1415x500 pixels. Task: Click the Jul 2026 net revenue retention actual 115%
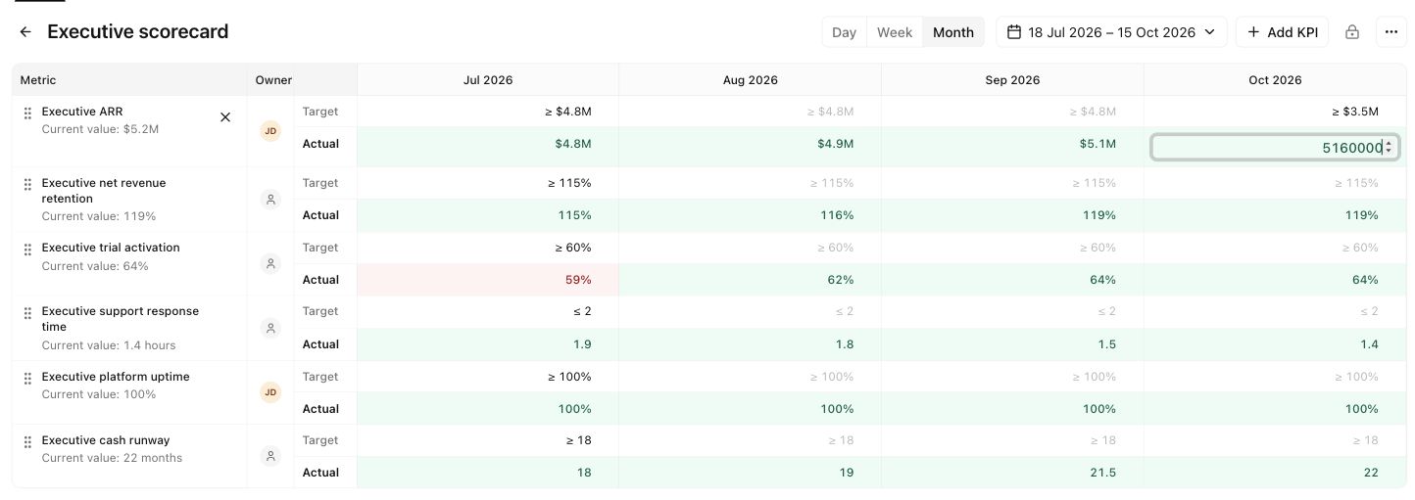[x=574, y=215]
